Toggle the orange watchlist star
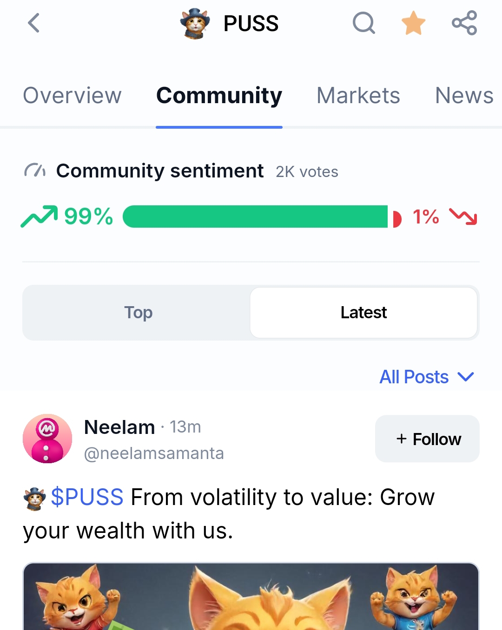502x630 pixels. (x=413, y=23)
